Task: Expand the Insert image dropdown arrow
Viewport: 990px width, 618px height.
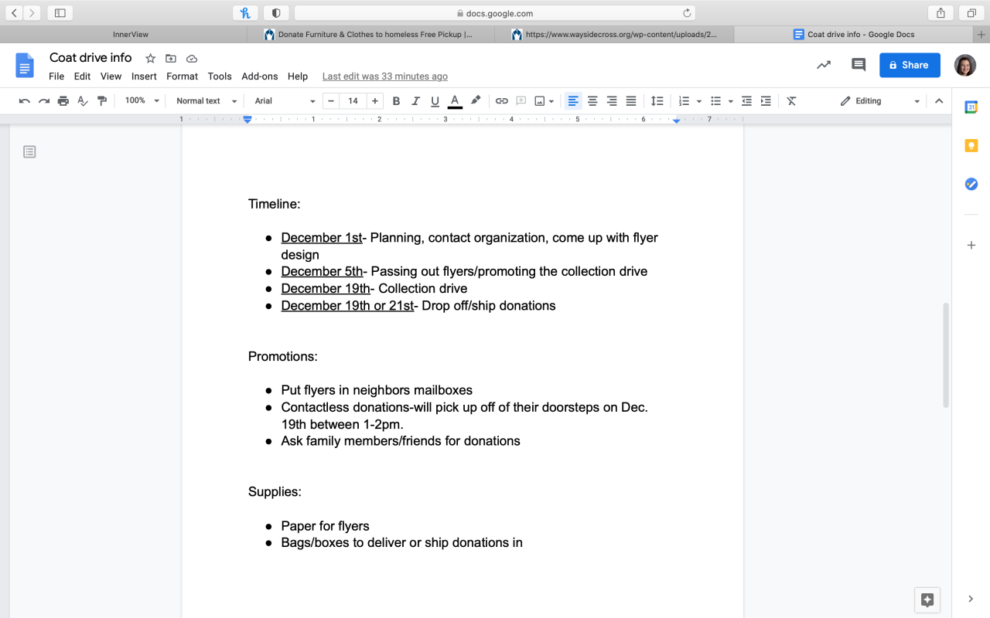Action: pyautogui.click(x=551, y=101)
